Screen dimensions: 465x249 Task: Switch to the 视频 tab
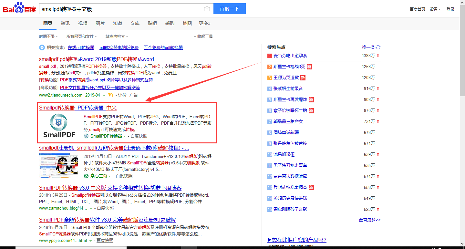pos(83,23)
